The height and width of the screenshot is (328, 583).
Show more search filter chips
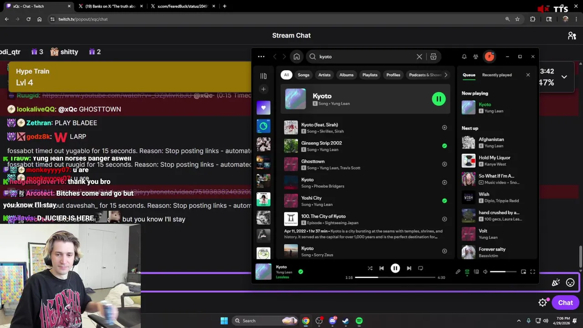tap(446, 75)
